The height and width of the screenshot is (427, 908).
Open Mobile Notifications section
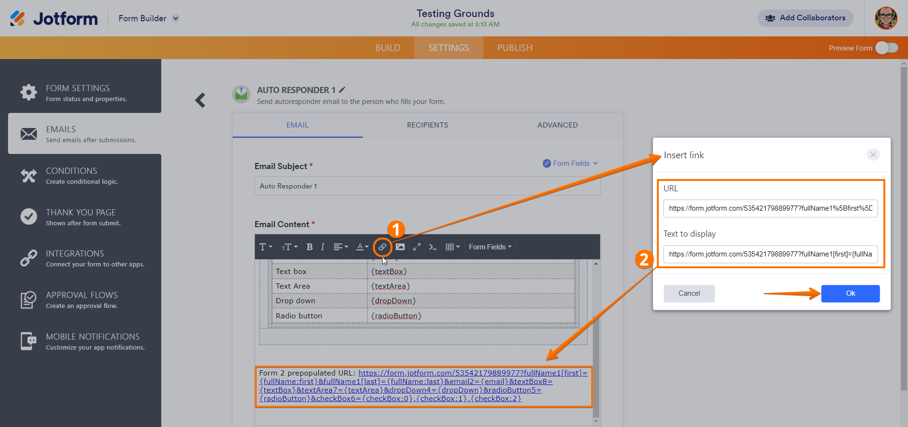[x=80, y=341]
